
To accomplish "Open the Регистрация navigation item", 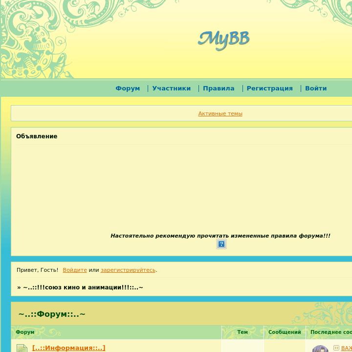I will pyautogui.click(x=269, y=88).
